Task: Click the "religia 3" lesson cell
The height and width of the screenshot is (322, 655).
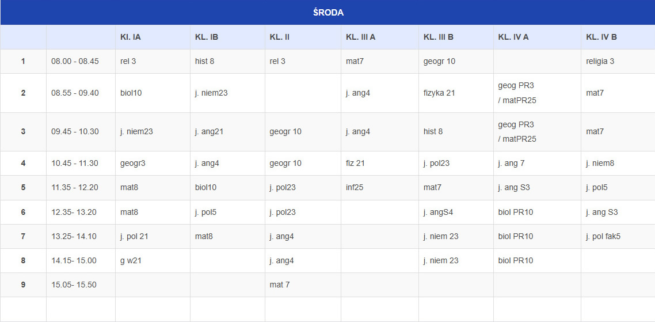Action: [600, 61]
